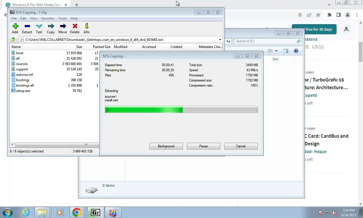This screenshot has height=218, width=363.
Task: Select the support folder row
Action: pos(54,69)
